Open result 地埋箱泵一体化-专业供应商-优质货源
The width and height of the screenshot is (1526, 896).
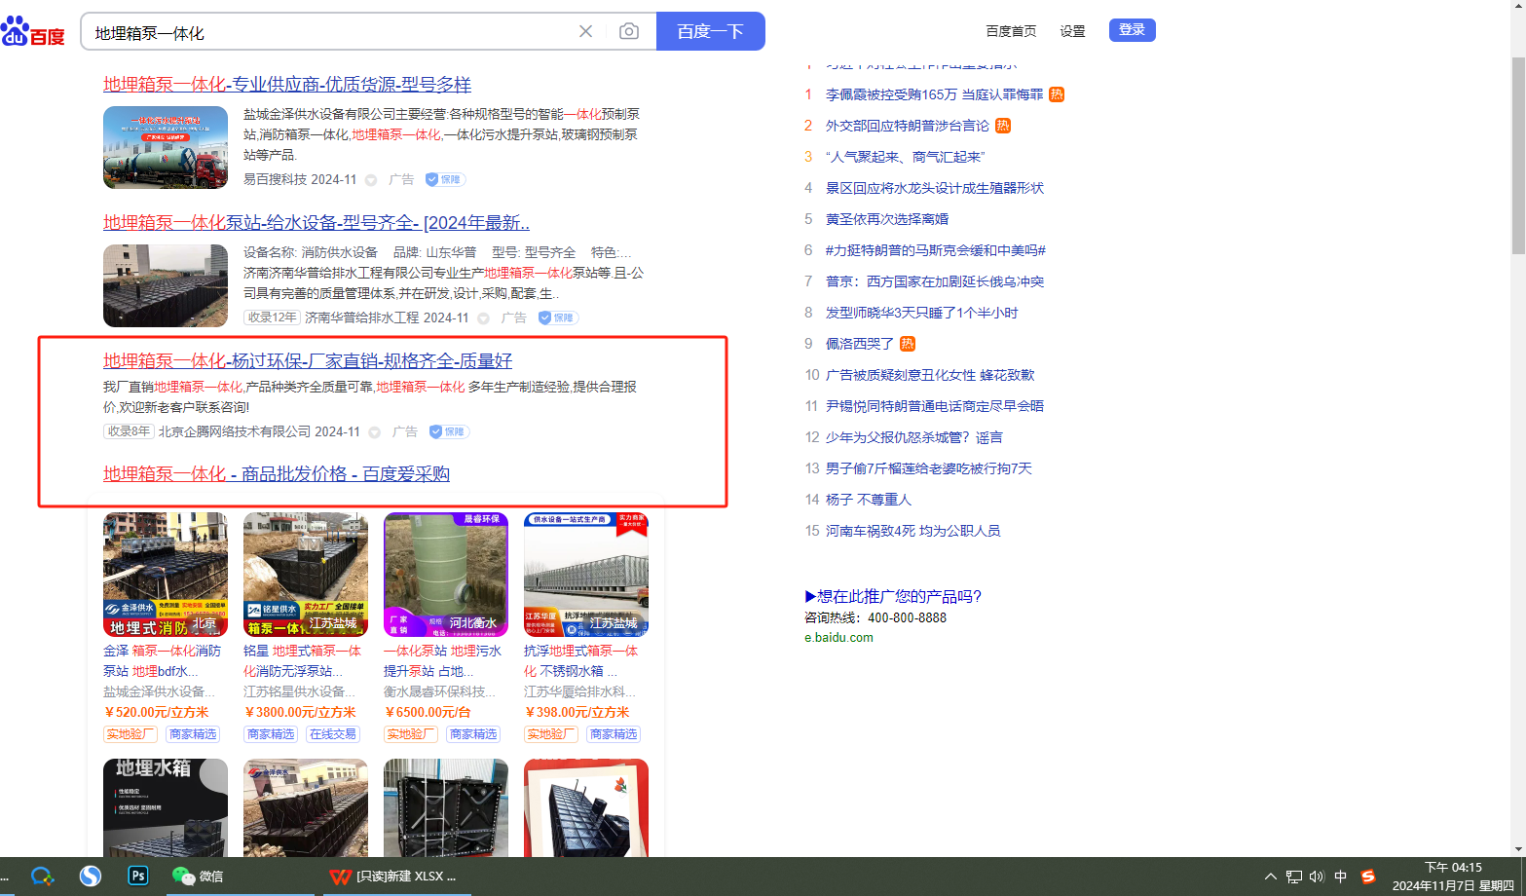287,85
